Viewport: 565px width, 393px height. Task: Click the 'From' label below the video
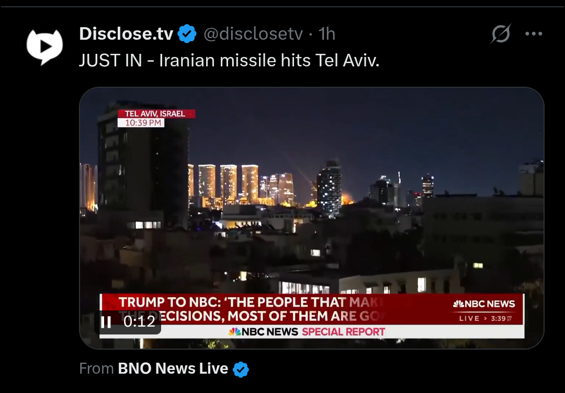[96, 368]
